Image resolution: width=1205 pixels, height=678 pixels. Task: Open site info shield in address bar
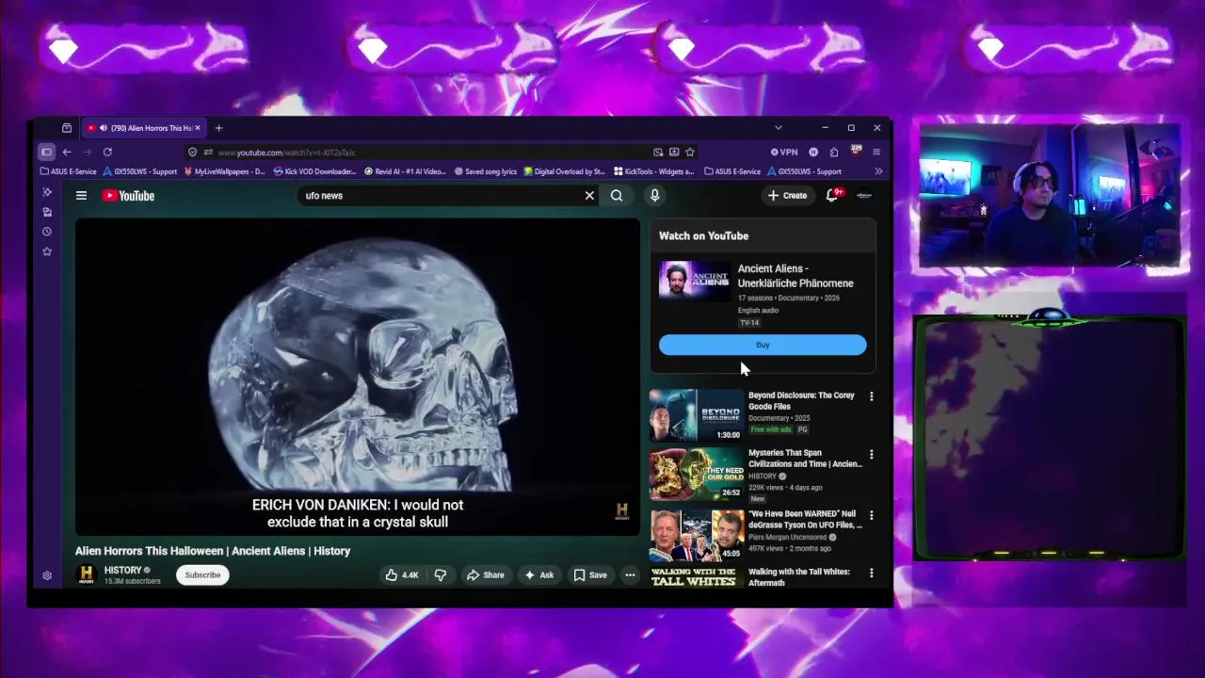[x=193, y=152]
